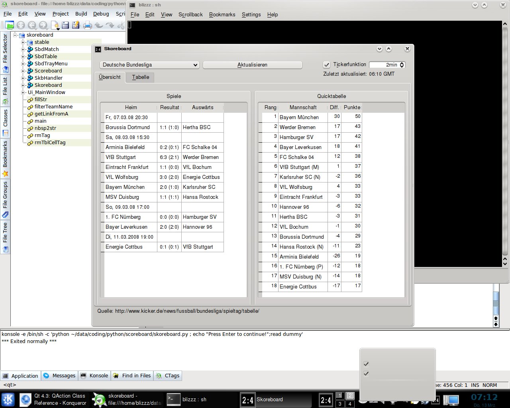Image resolution: width=510 pixels, height=408 pixels.
Task: Open the File List side panel
Action: pos(5,90)
